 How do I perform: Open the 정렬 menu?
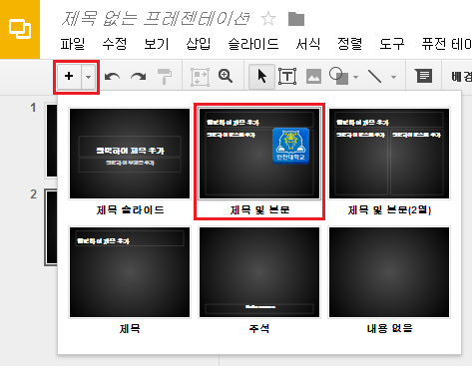(x=350, y=44)
